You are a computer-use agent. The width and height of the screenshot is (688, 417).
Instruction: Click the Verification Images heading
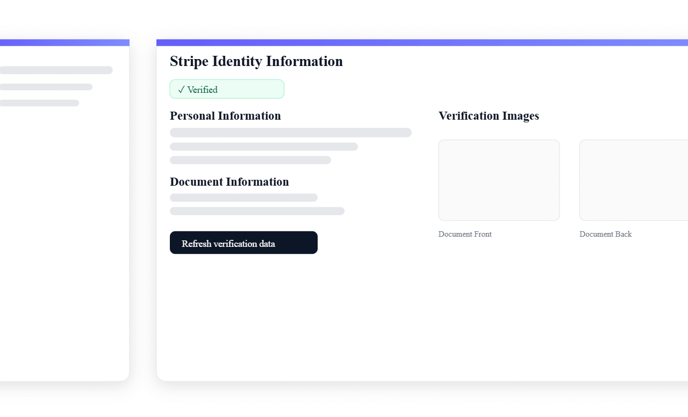(489, 116)
